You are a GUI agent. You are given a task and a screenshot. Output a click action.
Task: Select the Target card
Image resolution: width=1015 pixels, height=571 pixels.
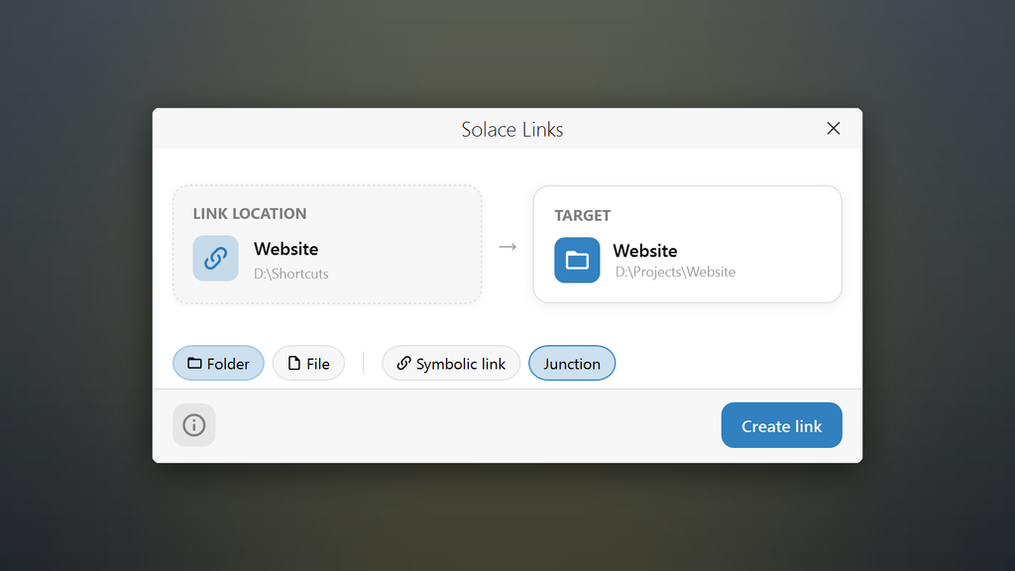(x=687, y=244)
